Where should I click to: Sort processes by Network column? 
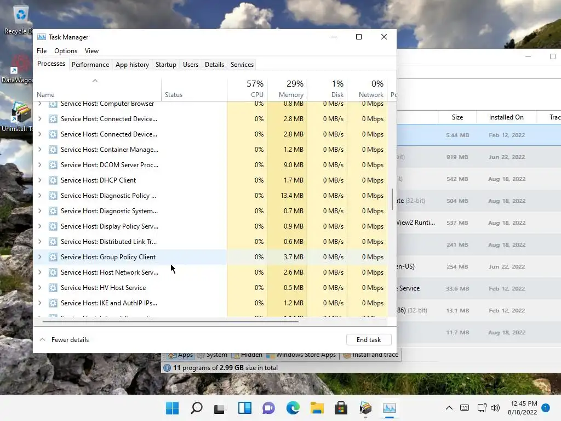tap(368, 89)
